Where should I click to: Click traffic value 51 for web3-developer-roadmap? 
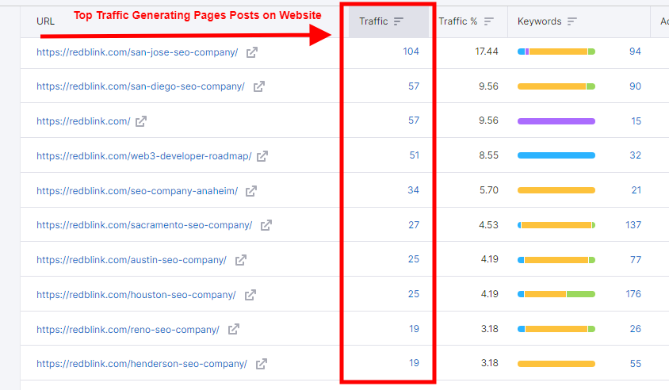[415, 155]
